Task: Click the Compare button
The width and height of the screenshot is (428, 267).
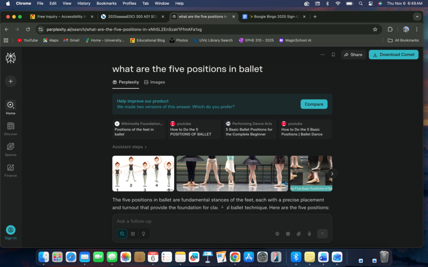Action: tap(314, 104)
